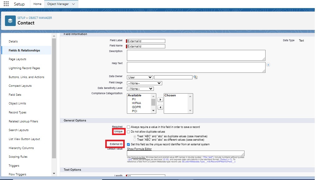Uncheck the External ID unique identifier checkbox
Viewport: 316px width, 180px height.
[x=128, y=144]
